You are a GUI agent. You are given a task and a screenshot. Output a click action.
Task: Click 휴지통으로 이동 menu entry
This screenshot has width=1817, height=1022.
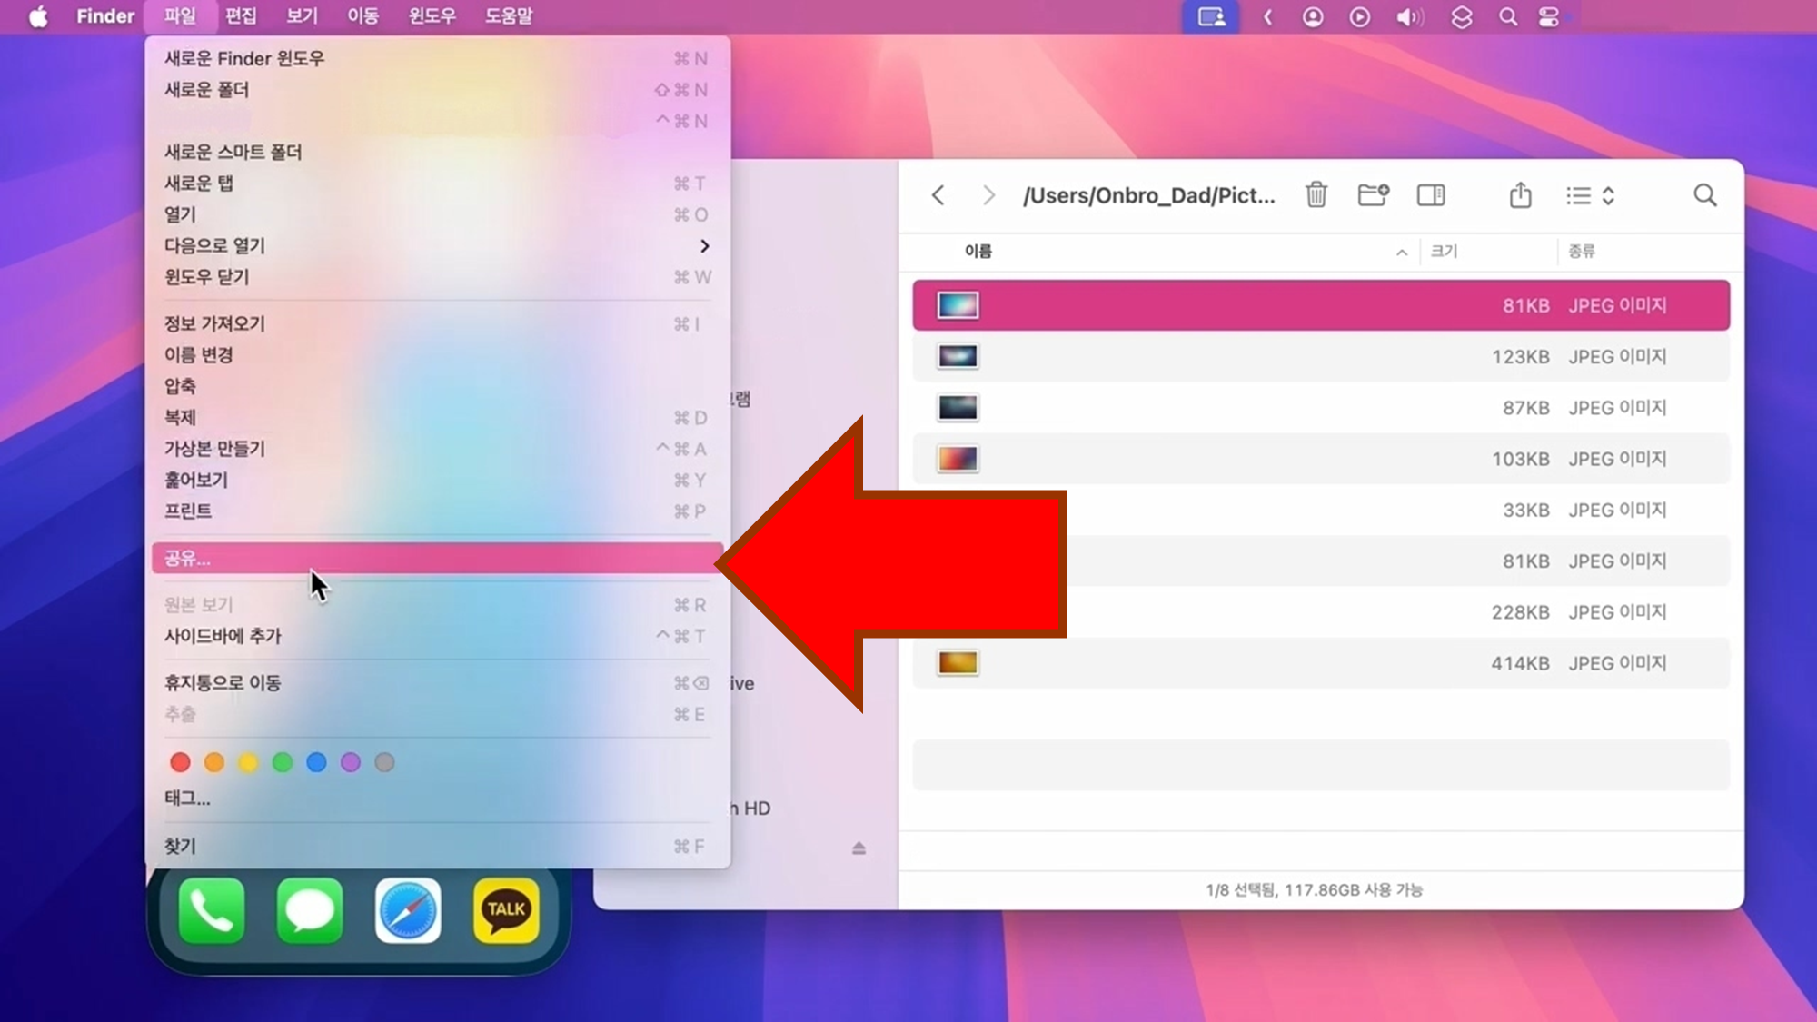point(223,683)
